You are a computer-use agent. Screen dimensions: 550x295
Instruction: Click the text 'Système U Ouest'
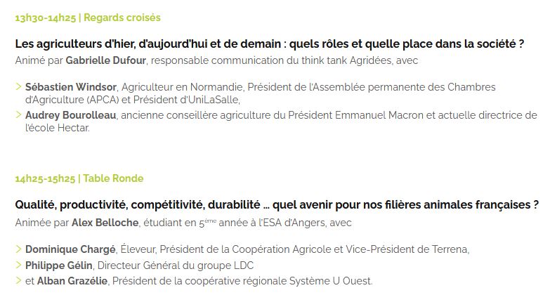click(330, 281)
